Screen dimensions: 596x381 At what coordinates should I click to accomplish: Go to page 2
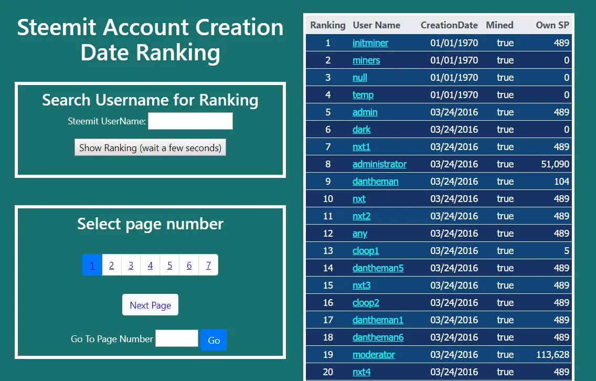click(x=111, y=265)
